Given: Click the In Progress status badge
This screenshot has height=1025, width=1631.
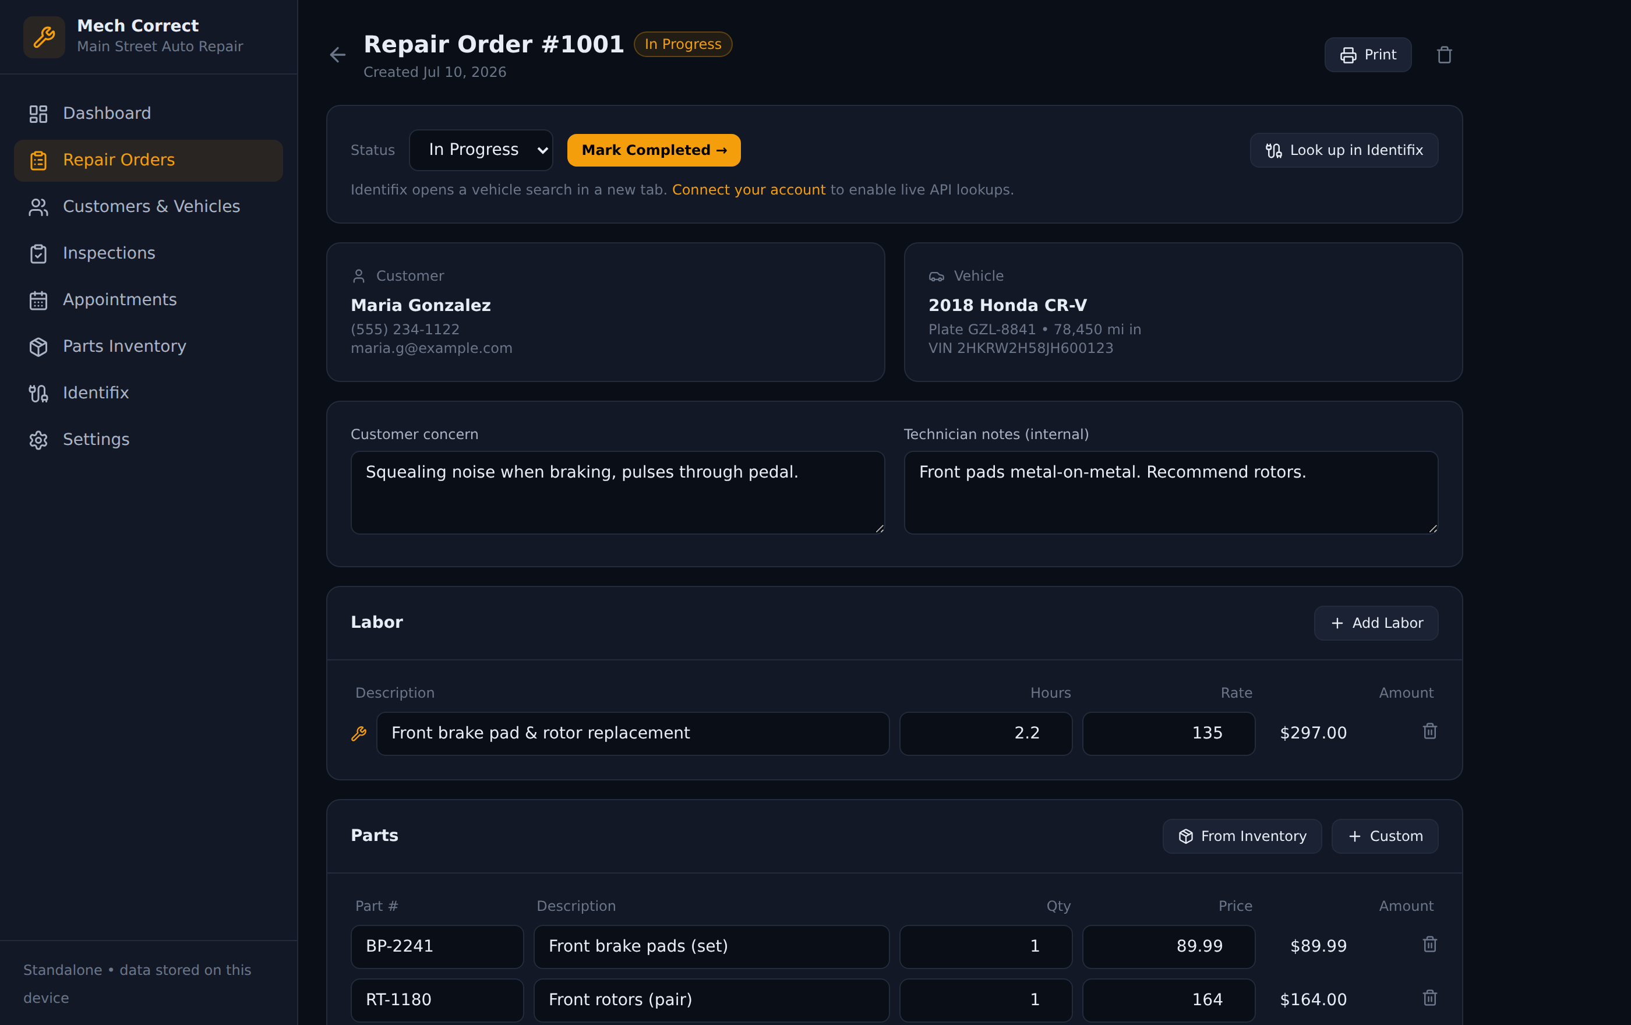Looking at the screenshot, I should tap(683, 45).
